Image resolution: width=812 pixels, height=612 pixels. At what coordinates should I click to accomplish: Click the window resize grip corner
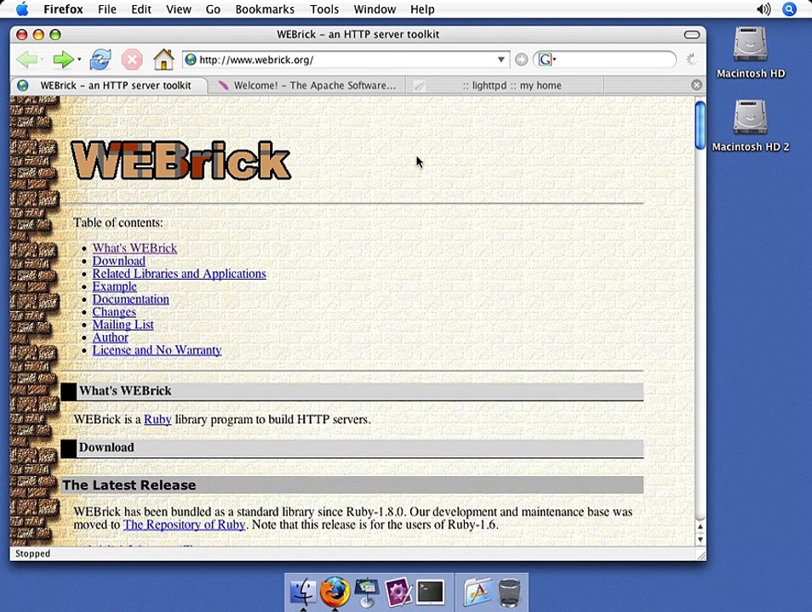[700, 555]
